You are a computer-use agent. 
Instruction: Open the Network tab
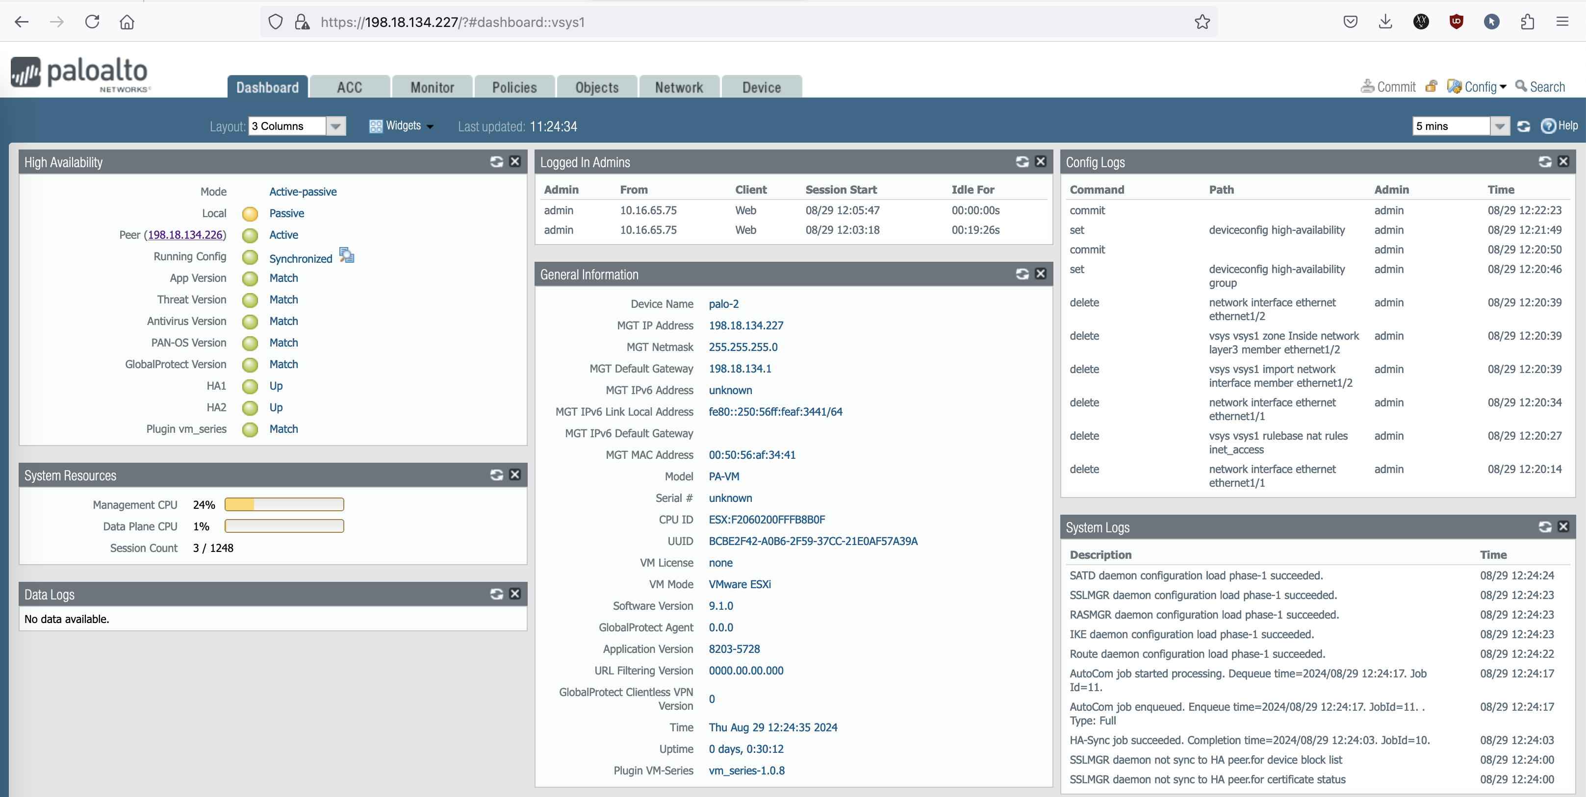[x=678, y=87]
